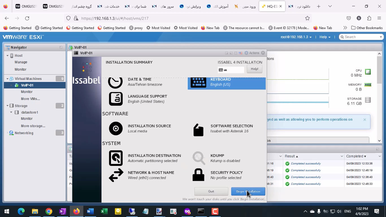Open Firefox extensions puzzle icon
This screenshot has height=217, width=386.
(x=369, y=18)
